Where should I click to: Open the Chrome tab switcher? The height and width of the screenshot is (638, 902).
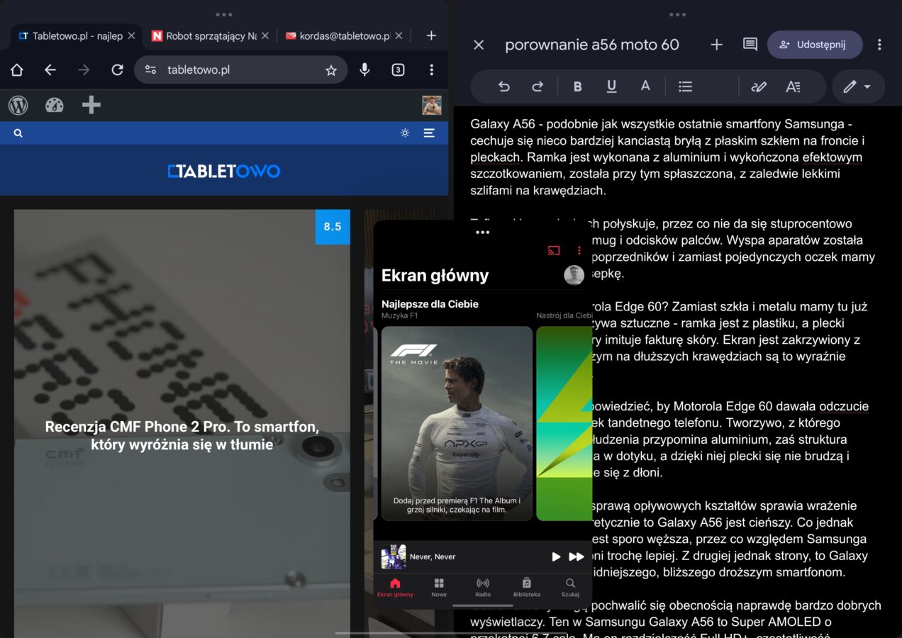(399, 69)
